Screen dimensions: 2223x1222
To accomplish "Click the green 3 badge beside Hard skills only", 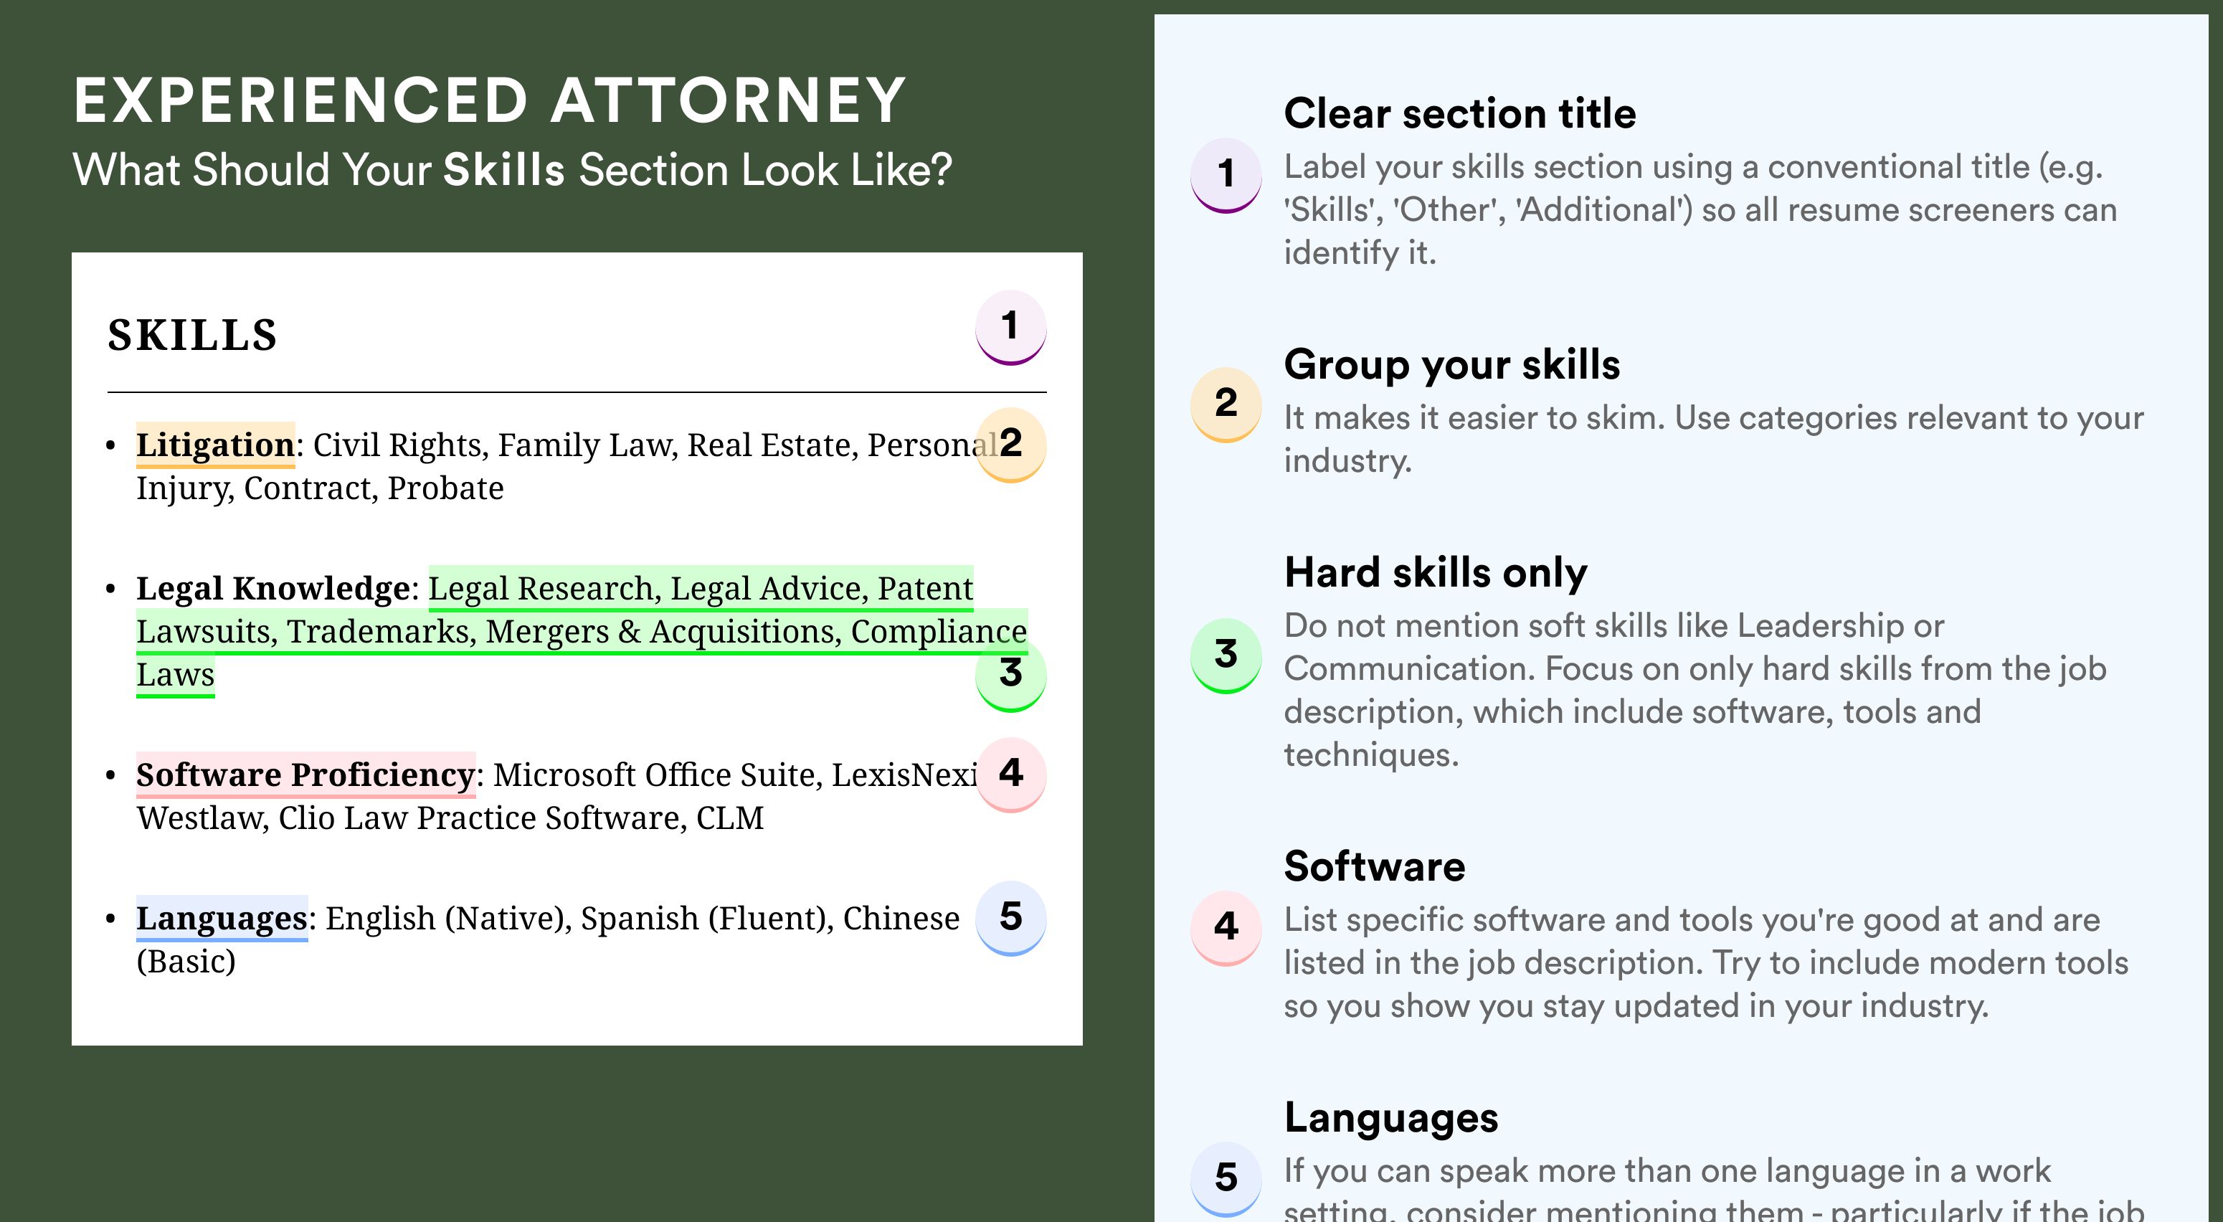I will [x=1226, y=655].
